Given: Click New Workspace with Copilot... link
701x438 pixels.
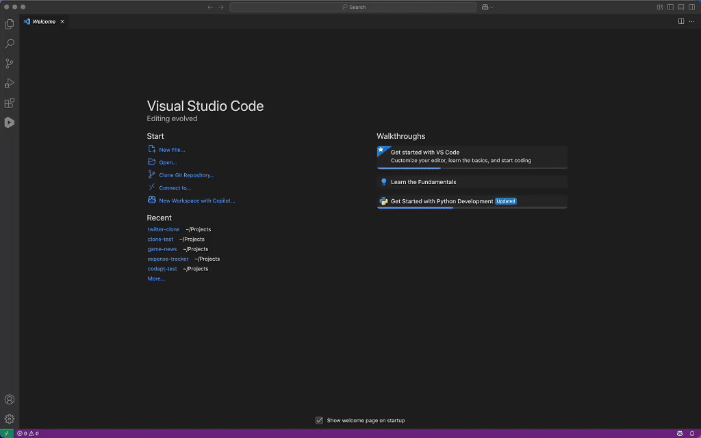Looking at the screenshot, I should 197,201.
